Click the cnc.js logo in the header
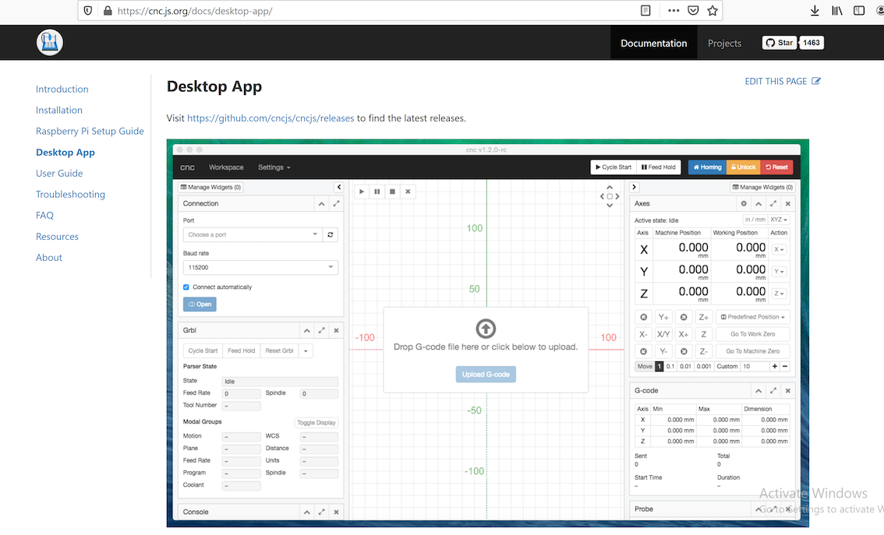Viewport: 884px width, 535px height. (50, 42)
